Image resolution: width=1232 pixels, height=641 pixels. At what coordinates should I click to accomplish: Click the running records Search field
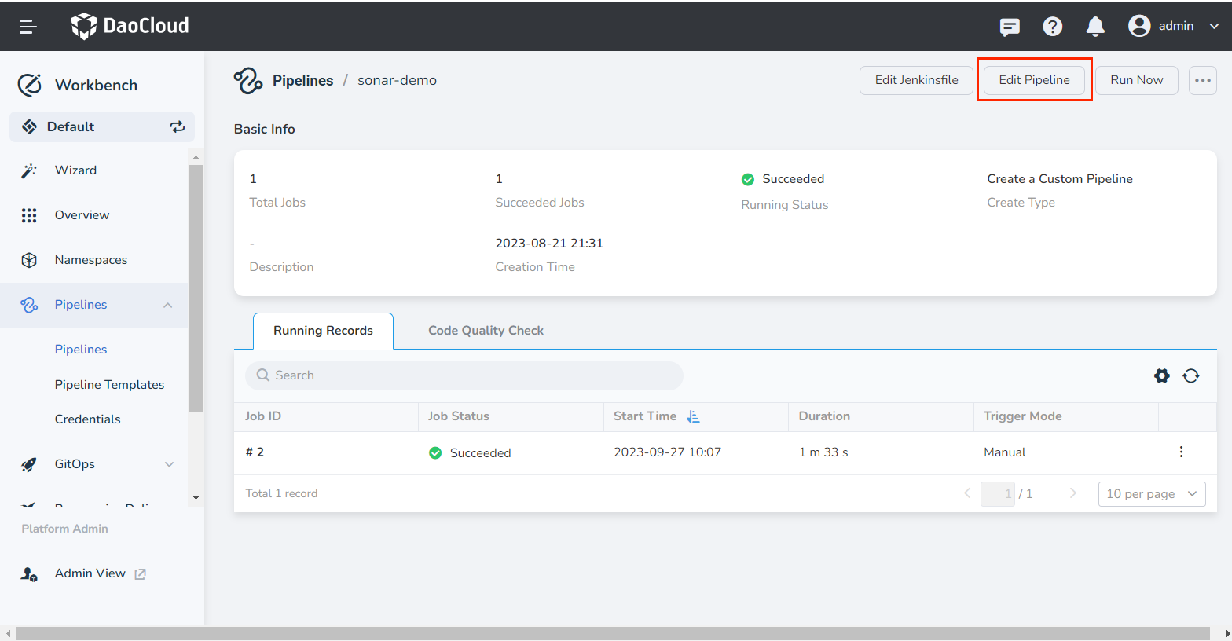(x=464, y=375)
